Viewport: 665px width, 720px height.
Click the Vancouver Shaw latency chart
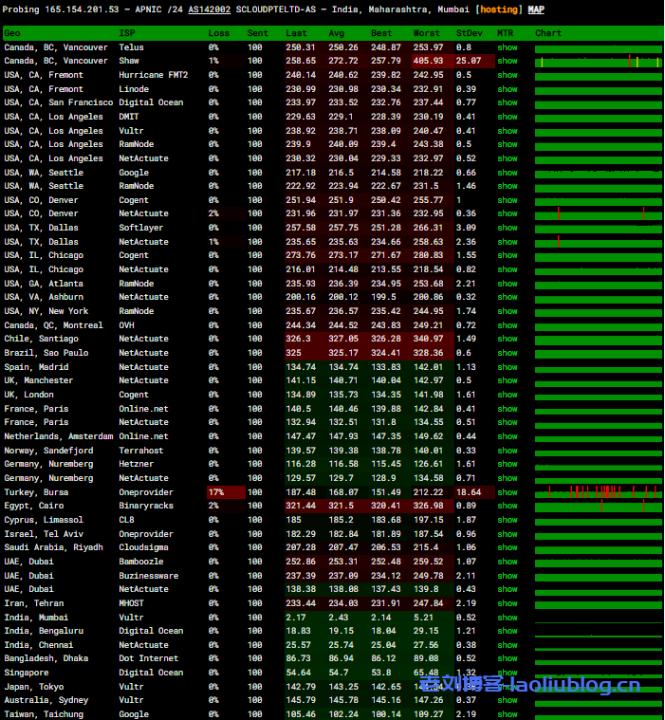point(598,62)
